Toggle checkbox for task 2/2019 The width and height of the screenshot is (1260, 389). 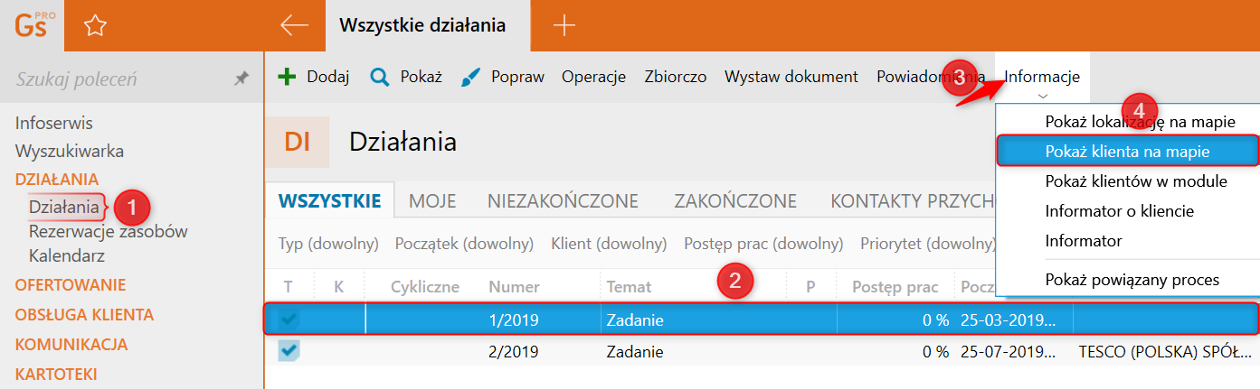click(x=289, y=350)
